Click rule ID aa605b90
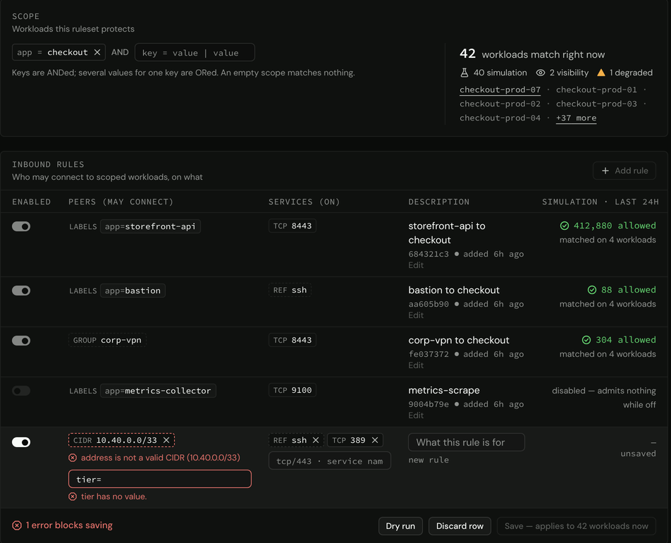This screenshot has width=671, height=543. tap(429, 305)
